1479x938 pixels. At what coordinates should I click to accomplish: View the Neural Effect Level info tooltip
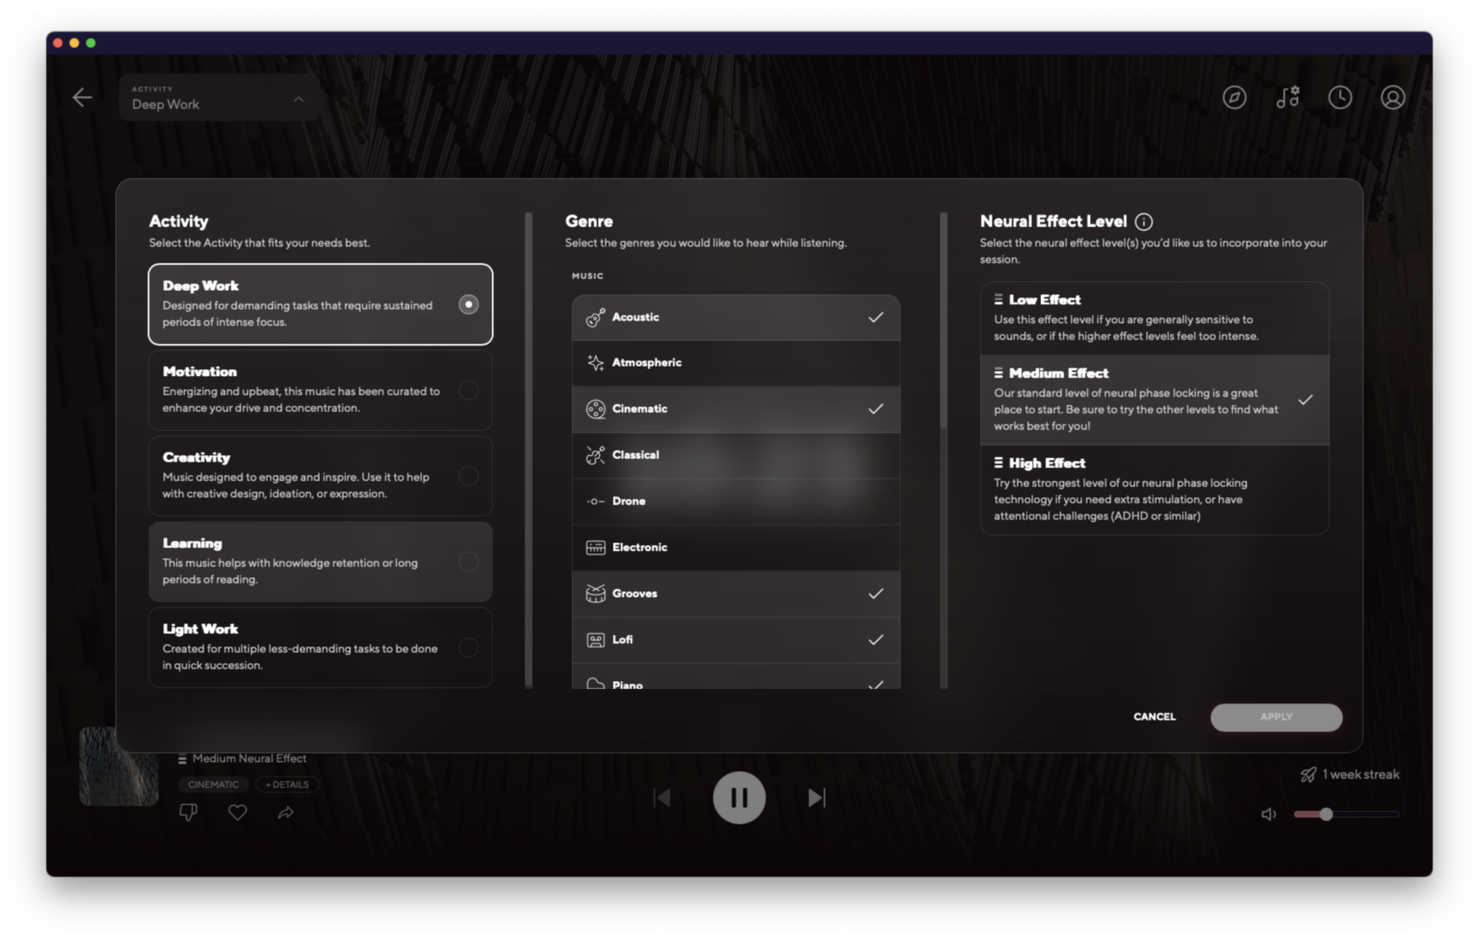pyautogui.click(x=1143, y=220)
